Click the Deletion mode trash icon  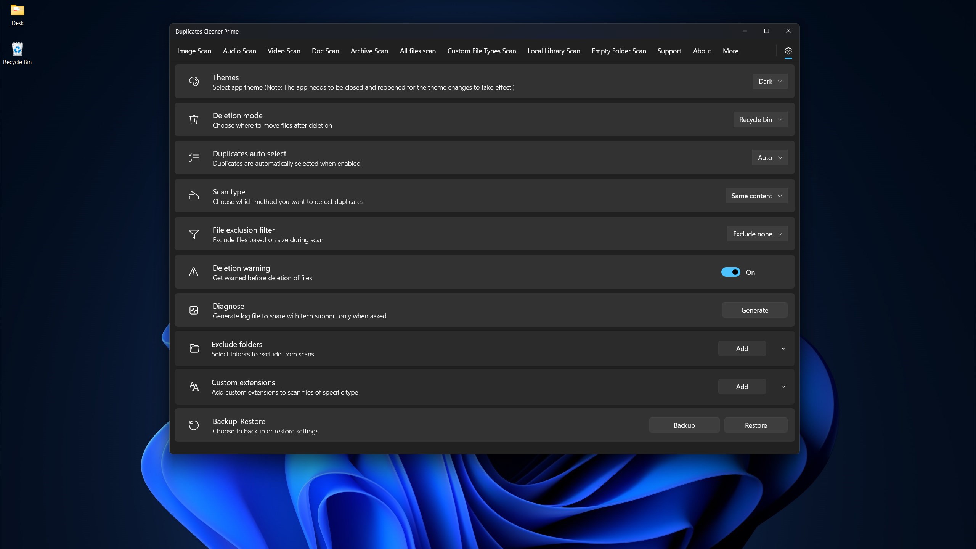(194, 119)
